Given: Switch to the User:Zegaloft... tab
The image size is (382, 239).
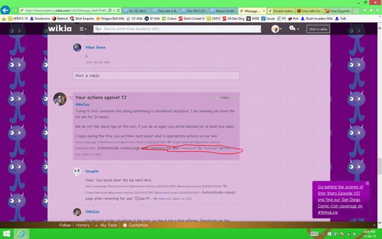Looking at the screenshot, I should [339, 11].
